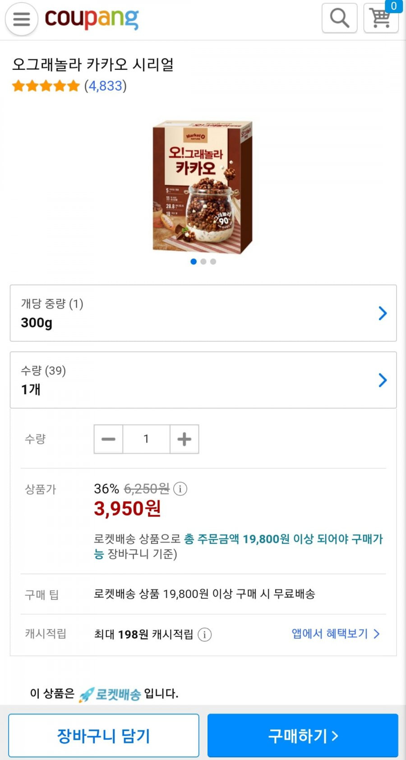Tap the search magnifier icon
Viewport: 406px width, 760px height.
[339, 18]
